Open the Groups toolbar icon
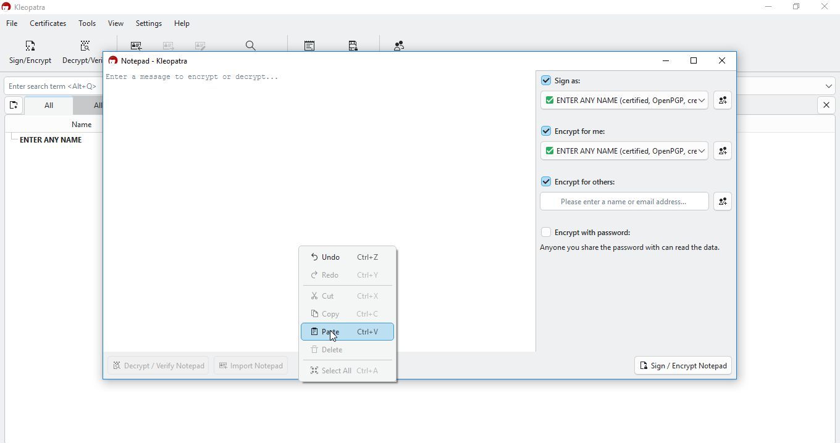Image resolution: width=840 pixels, height=443 pixels. pos(399,46)
